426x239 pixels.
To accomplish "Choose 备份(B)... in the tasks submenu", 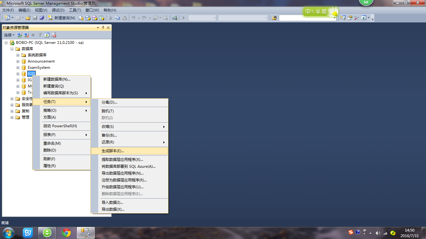I will click(x=109, y=135).
